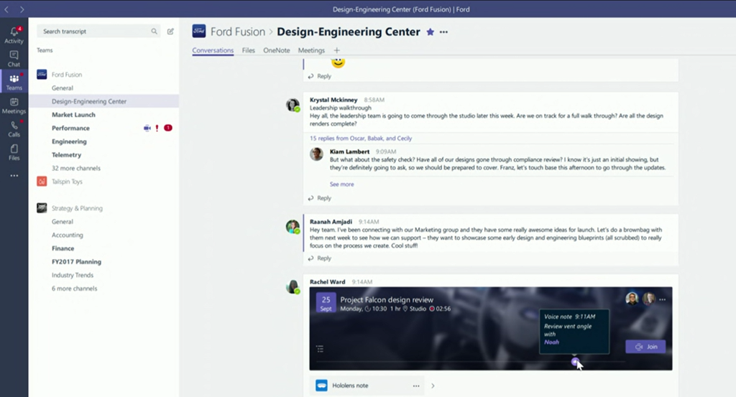736x397 pixels.
Task: Go back with the title bar arrow
Action: point(7,9)
